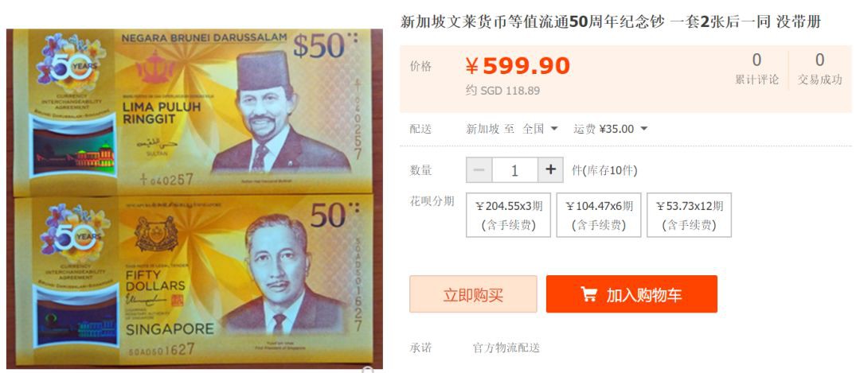
Task: Expand the 运费 ¥35.00 shipping dropdown
Action: point(611,130)
